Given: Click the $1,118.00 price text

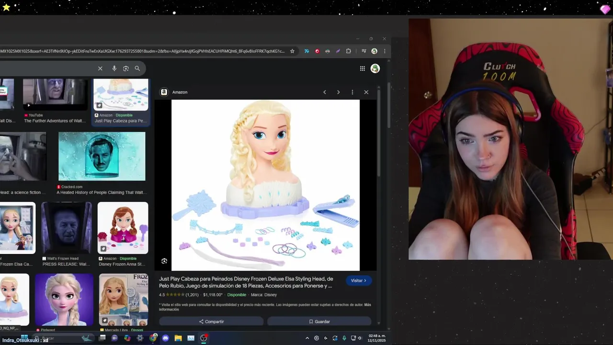Looking at the screenshot, I should pos(213,295).
